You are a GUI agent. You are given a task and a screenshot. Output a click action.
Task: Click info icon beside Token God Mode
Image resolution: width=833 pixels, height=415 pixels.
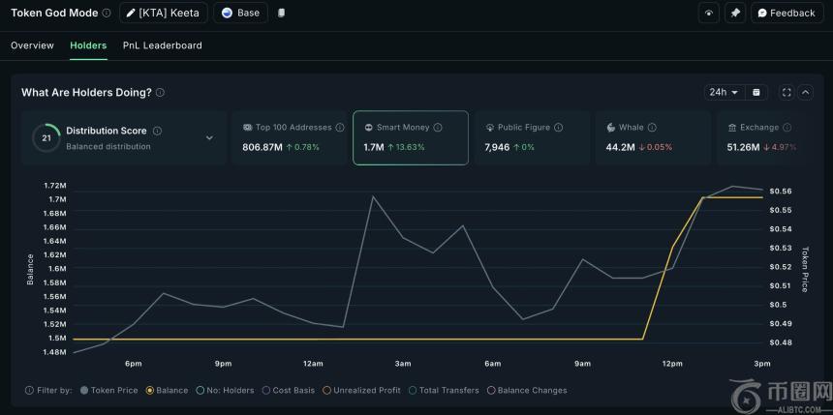[107, 14]
